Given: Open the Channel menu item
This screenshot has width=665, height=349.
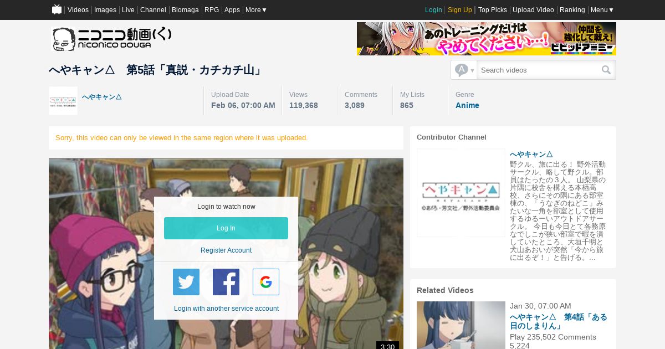Looking at the screenshot, I should [x=153, y=10].
